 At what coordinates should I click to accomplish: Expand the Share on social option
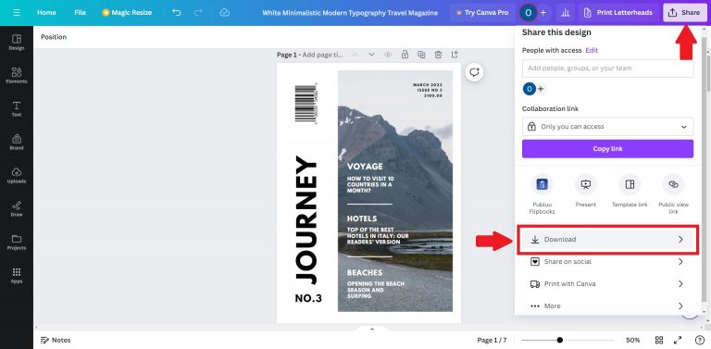[607, 262]
